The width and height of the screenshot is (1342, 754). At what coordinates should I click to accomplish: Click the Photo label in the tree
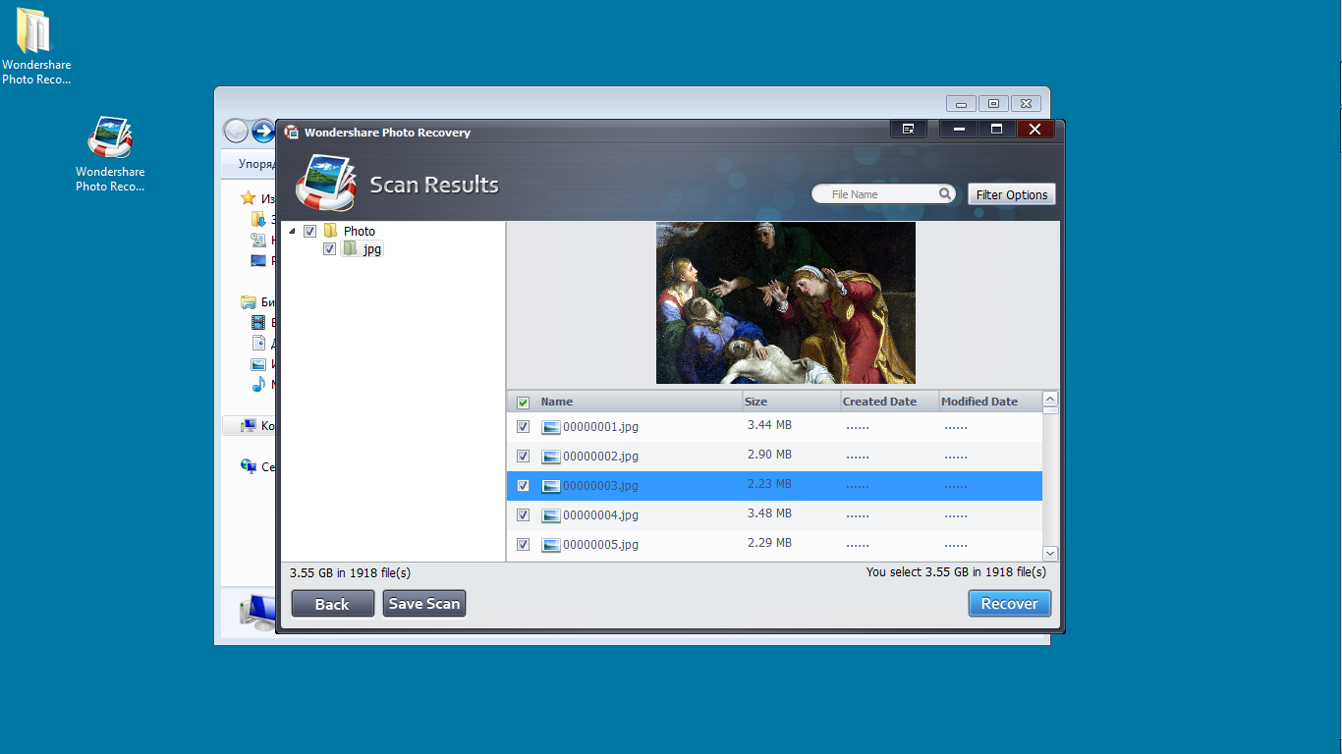(360, 232)
